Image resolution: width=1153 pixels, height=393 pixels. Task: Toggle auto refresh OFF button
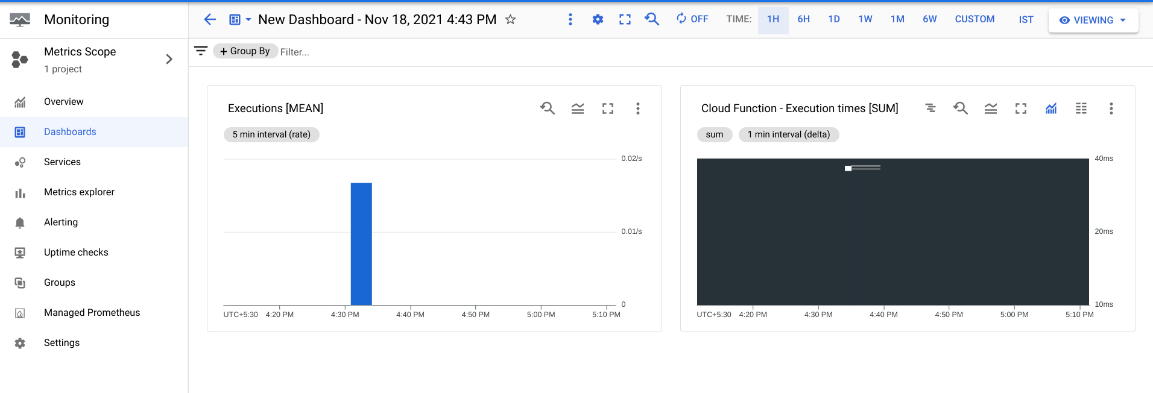692,19
